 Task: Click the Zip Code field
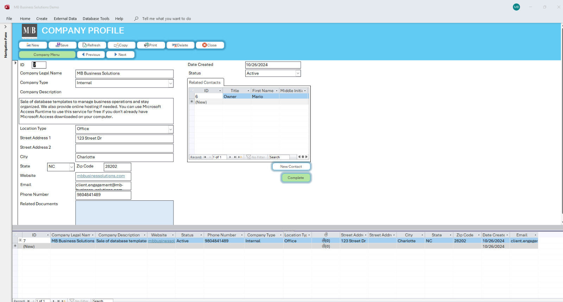117,167
